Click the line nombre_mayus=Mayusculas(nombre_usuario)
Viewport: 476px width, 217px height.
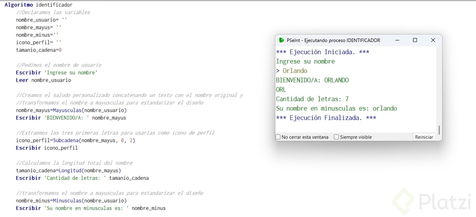[71, 110]
